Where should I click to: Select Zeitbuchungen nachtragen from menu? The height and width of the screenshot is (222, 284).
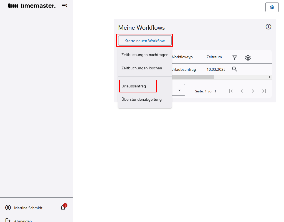tap(145, 55)
